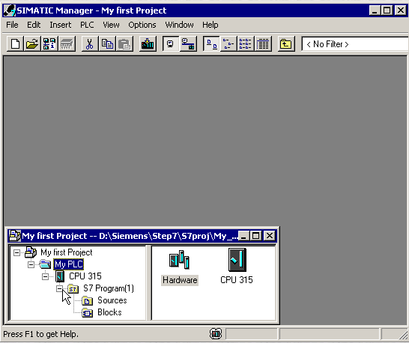The height and width of the screenshot is (343, 409).
Task: Switch to Large Icons view
Action: [211, 44]
